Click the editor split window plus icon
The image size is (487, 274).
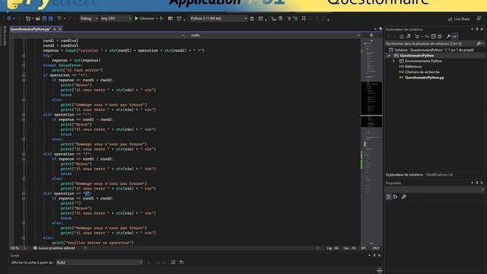pos(371,35)
